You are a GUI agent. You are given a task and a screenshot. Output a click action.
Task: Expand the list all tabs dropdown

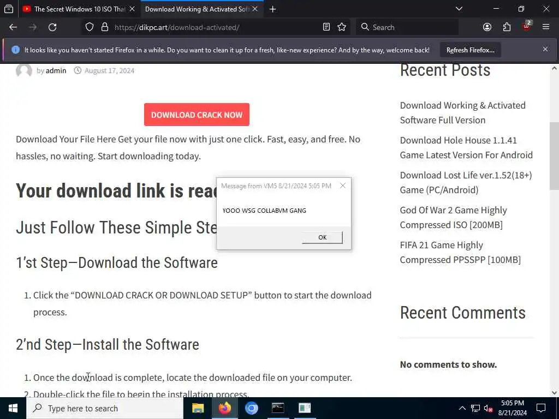459,9
